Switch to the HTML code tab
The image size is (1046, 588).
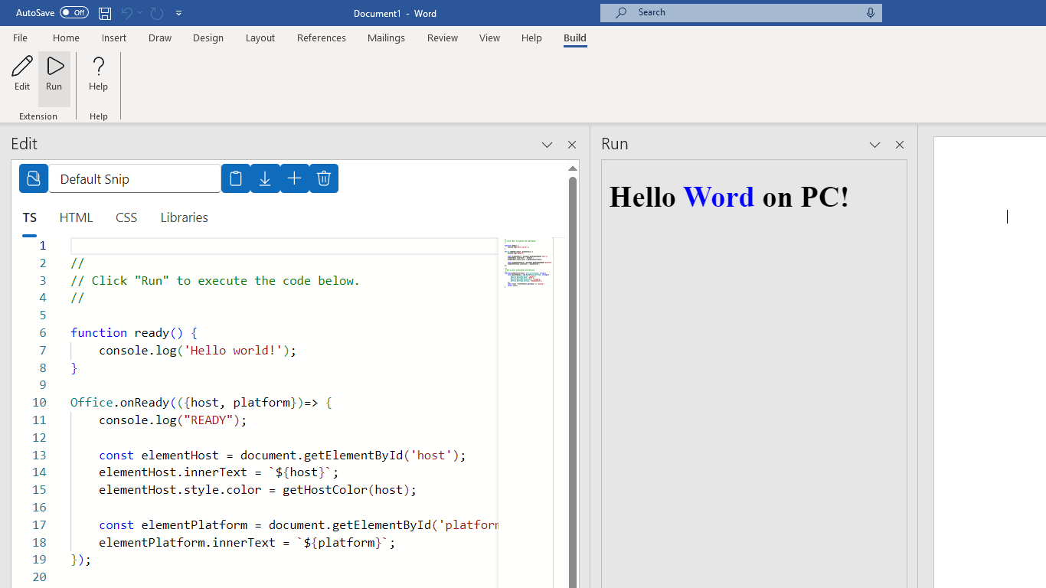[76, 217]
